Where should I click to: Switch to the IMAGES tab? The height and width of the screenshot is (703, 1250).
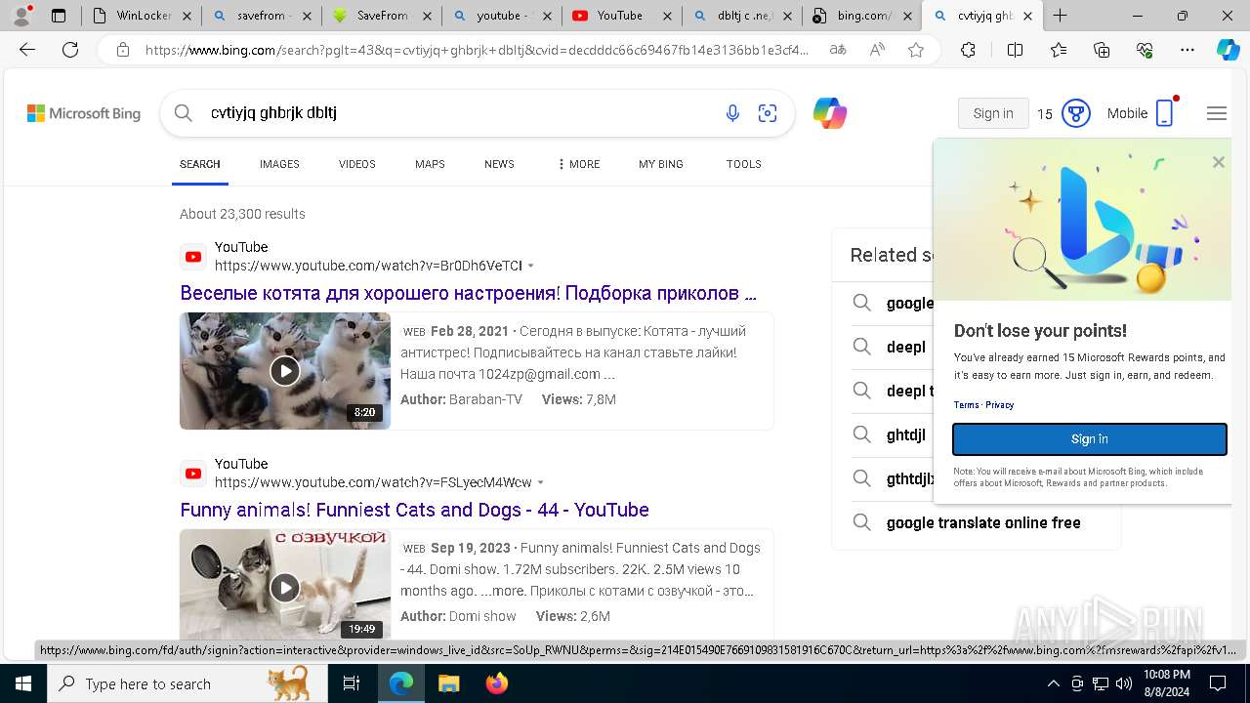279,164
